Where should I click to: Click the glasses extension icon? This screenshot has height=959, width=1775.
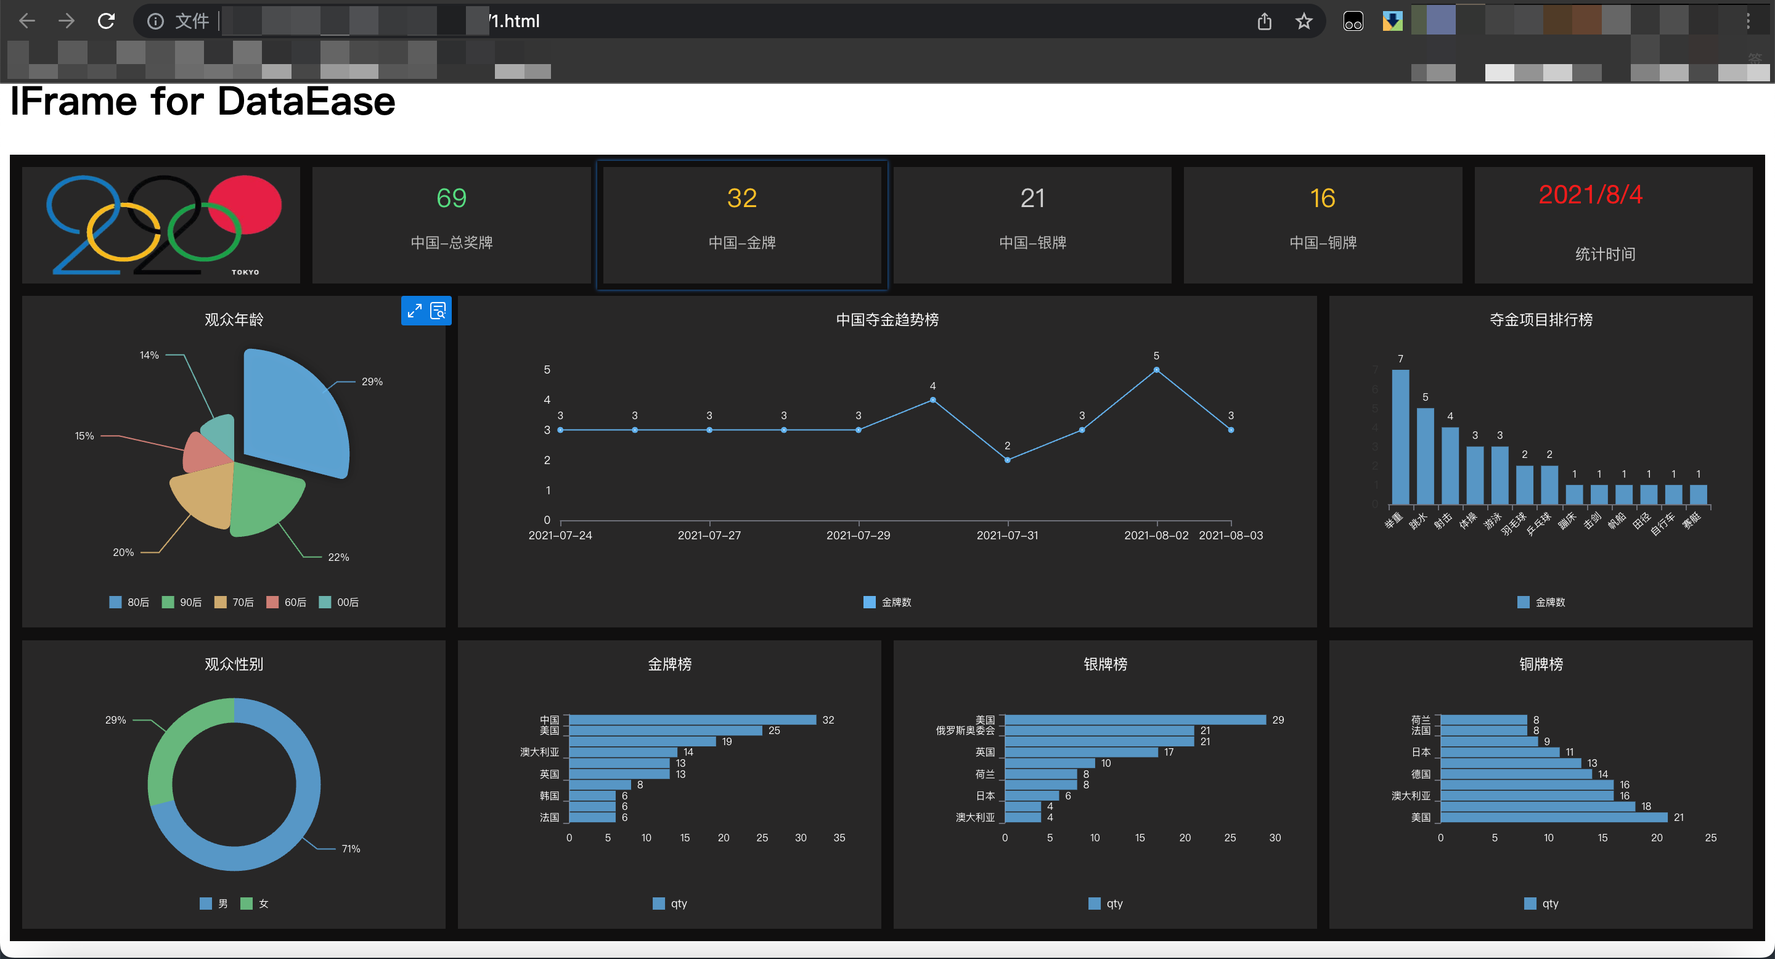point(1353,22)
